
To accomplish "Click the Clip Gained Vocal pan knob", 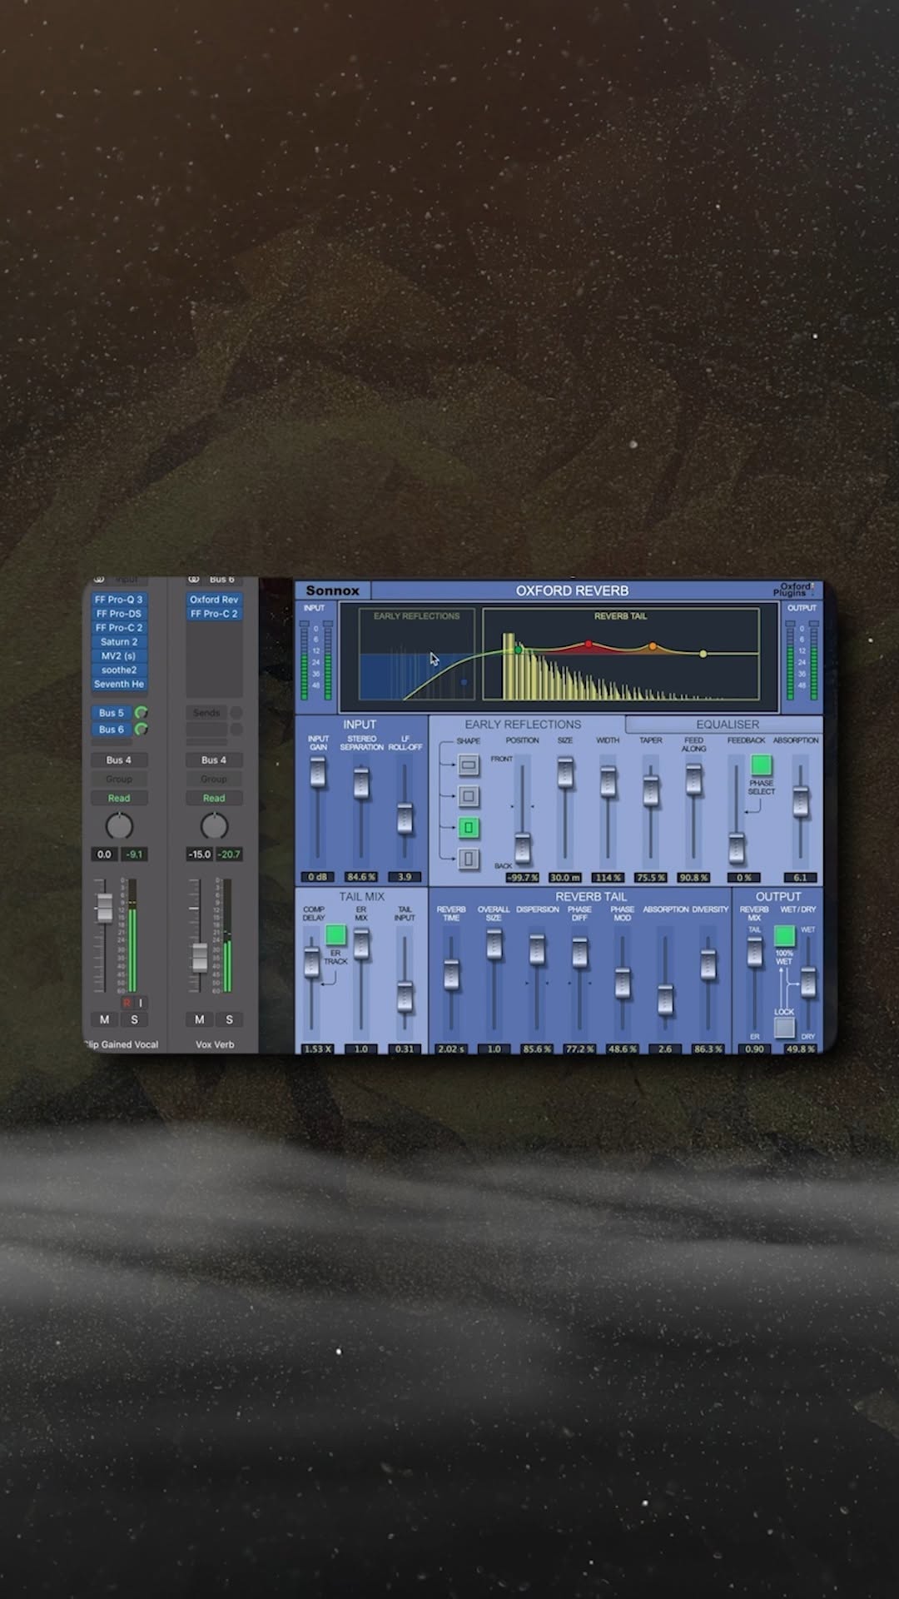I will 119,826.
